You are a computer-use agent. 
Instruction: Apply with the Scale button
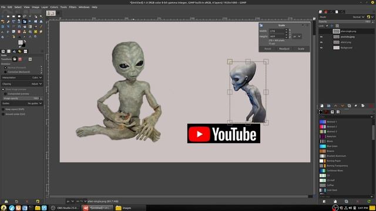click(x=301, y=49)
